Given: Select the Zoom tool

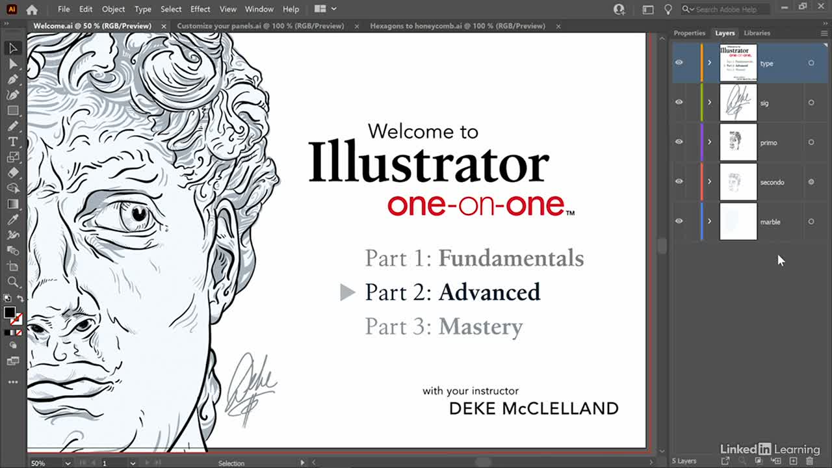Looking at the screenshot, I should [12, 282].
